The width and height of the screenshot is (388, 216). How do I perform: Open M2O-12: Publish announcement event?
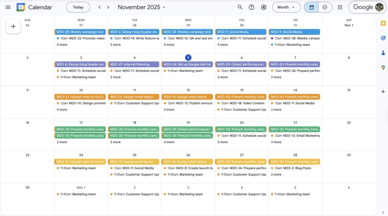click(x=187, y=103)
